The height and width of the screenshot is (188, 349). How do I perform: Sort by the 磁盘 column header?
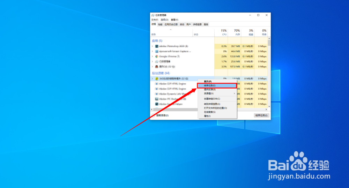[248, 32]
